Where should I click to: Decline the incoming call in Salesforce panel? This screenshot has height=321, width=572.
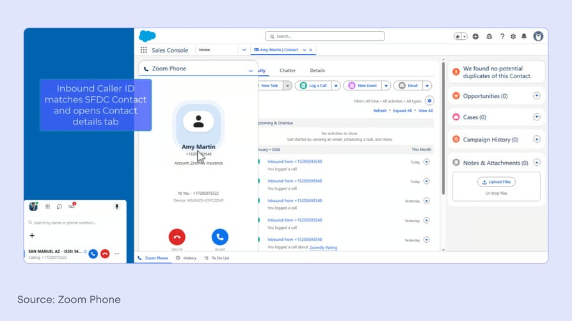177,237
